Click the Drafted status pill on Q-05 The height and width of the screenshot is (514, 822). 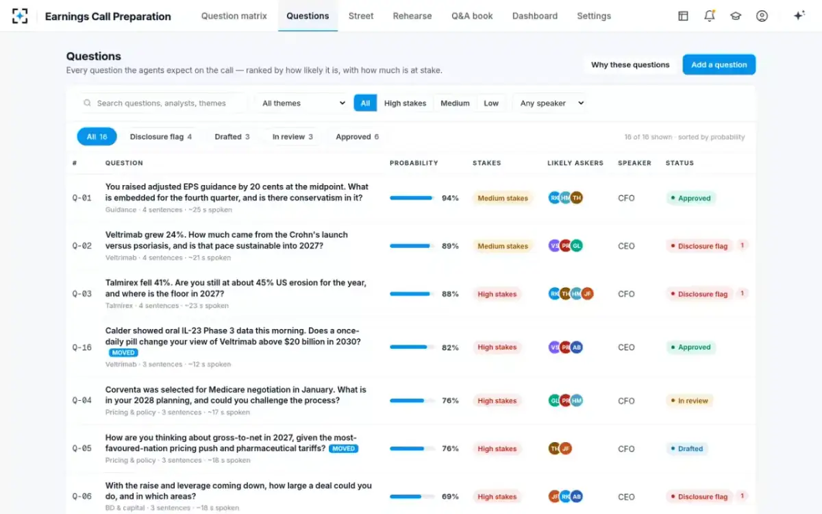[x=687, y=449]
